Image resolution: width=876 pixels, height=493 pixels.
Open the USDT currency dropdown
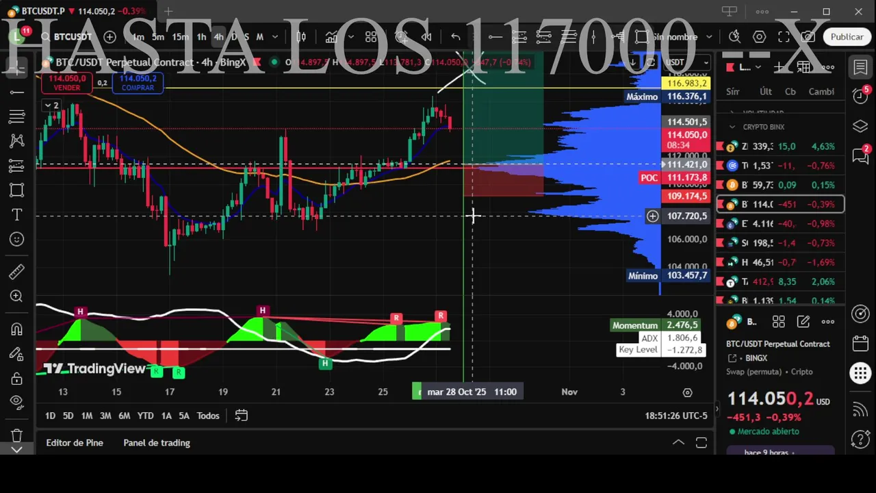(688, 62)
